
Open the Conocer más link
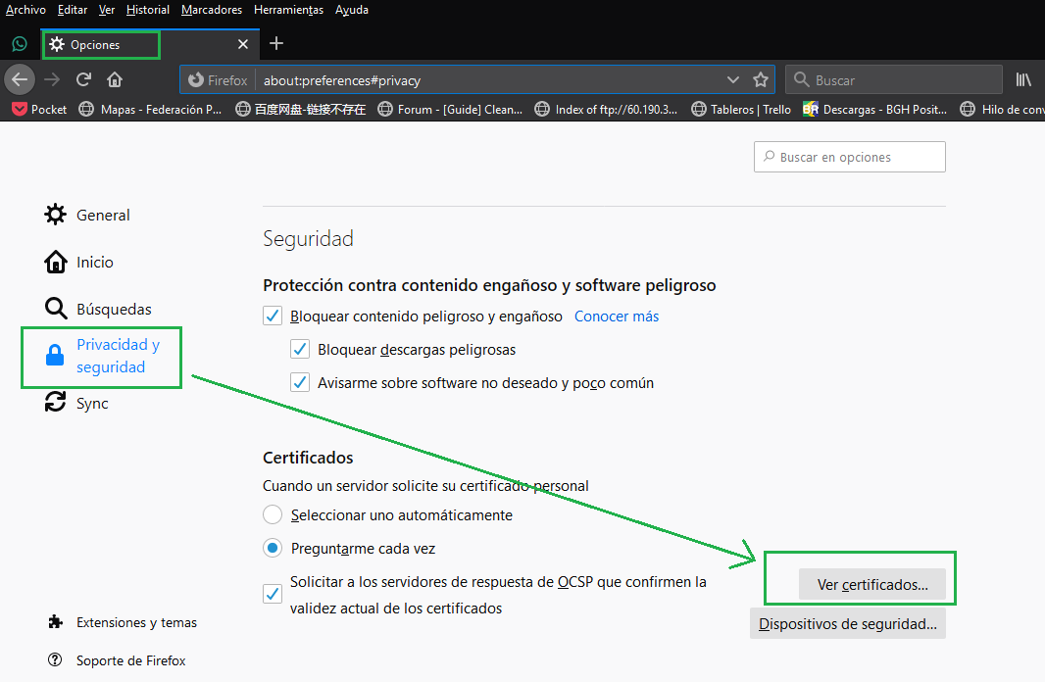(617, 317)
